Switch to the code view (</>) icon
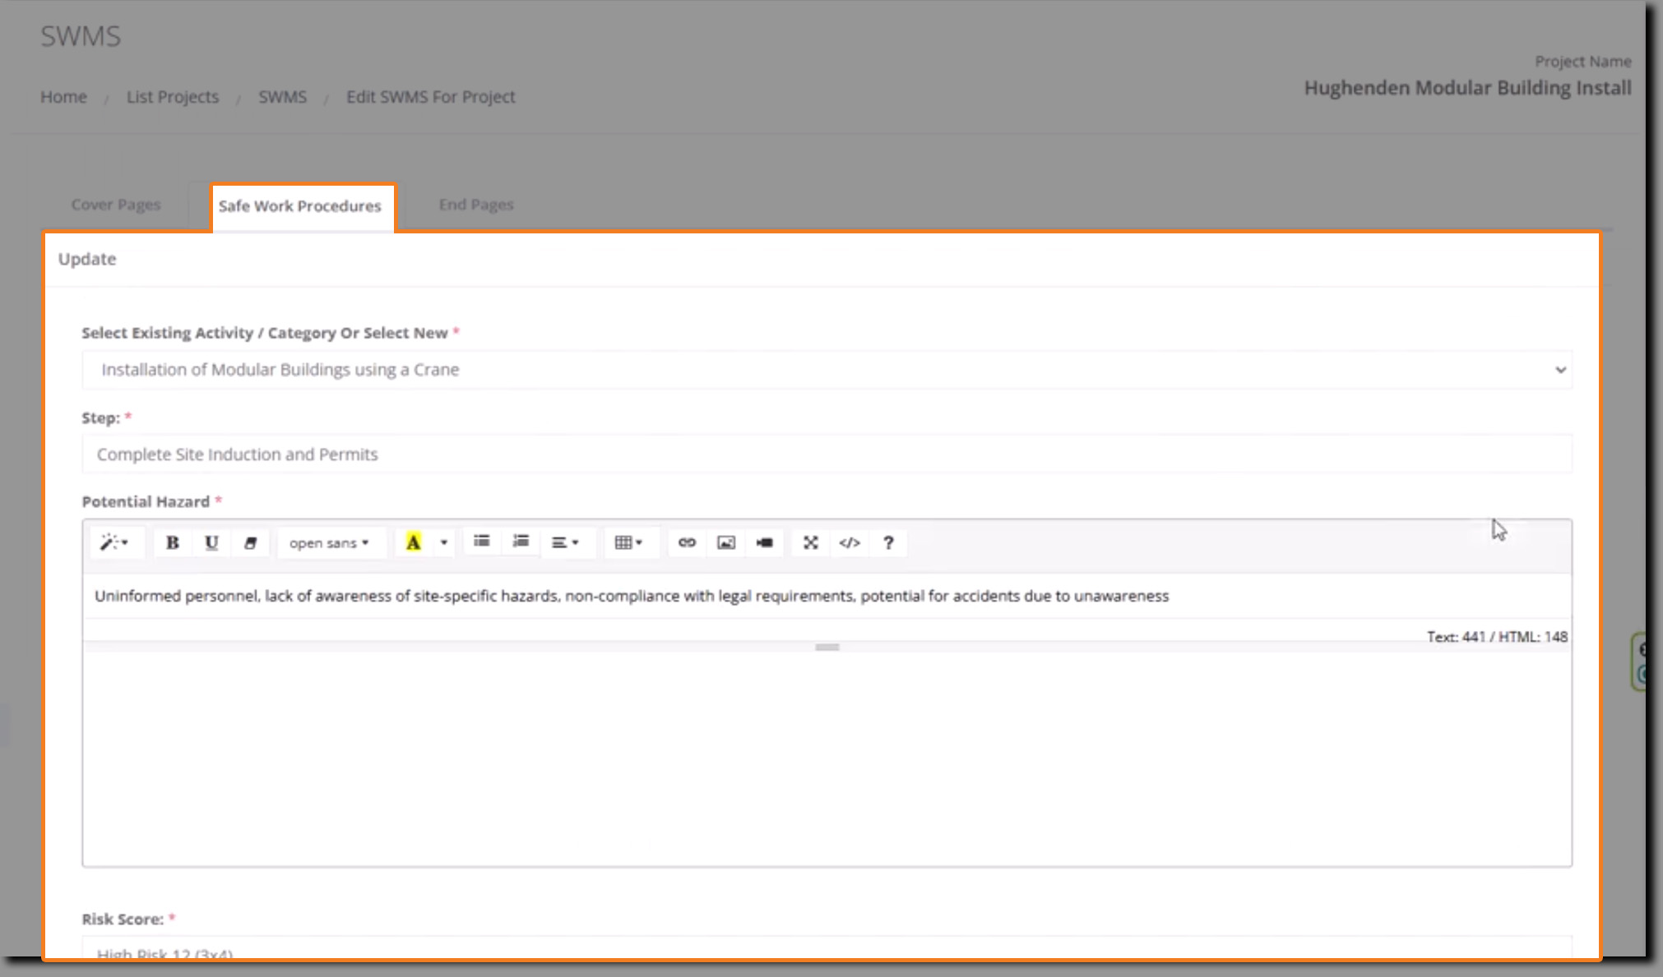Image resolution: width=1663 pixels, height=977 pixels. 849,542
